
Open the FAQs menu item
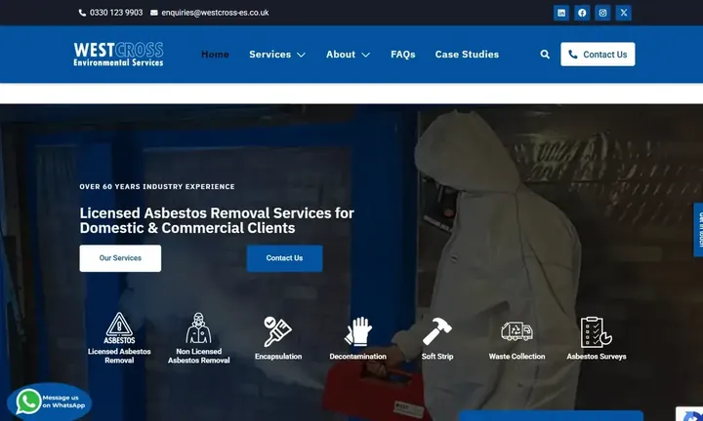pos(403,55)
